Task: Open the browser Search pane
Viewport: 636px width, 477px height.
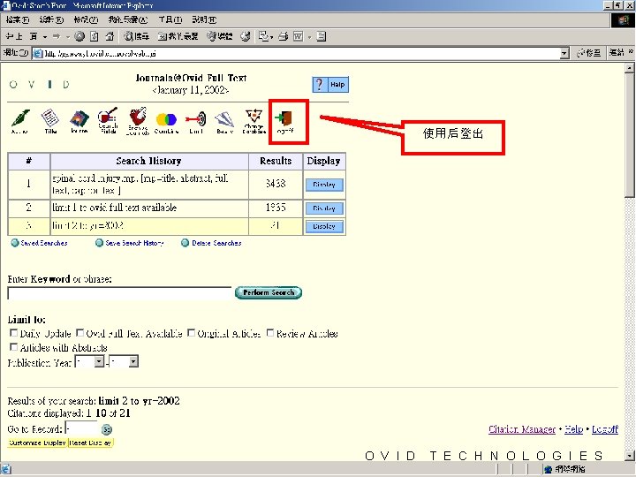Action: (137, 36)
